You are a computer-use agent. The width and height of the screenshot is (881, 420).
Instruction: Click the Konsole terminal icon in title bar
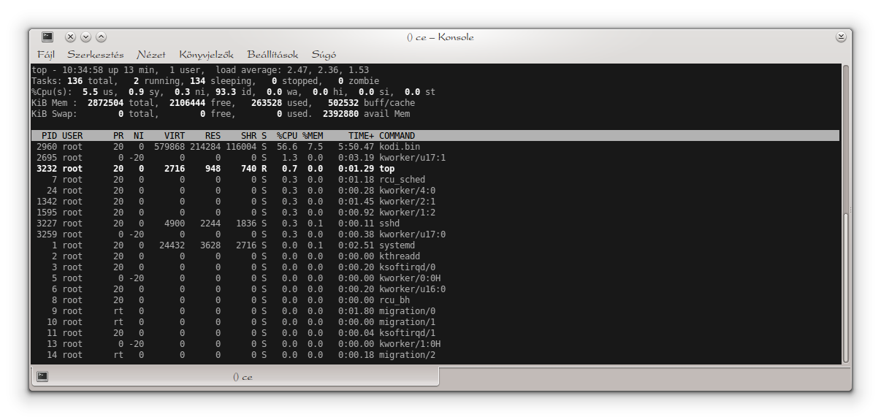tap(47, 37)
